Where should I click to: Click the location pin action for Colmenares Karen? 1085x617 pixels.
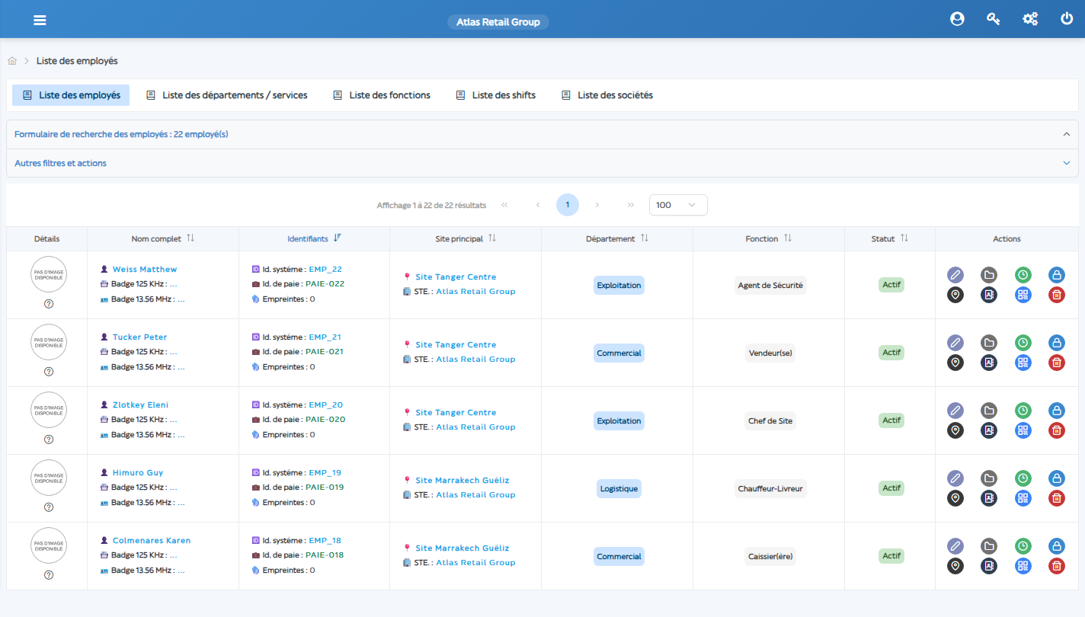(x=955, y=566)
